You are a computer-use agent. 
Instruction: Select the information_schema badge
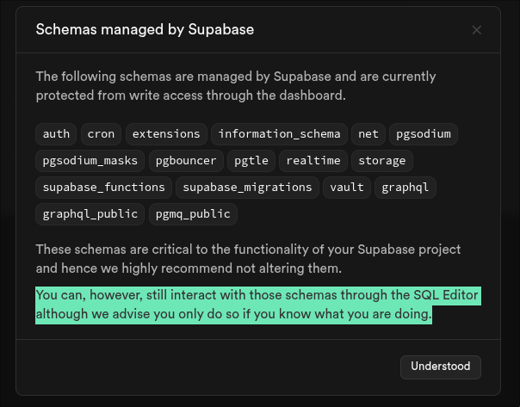[280, 134]
